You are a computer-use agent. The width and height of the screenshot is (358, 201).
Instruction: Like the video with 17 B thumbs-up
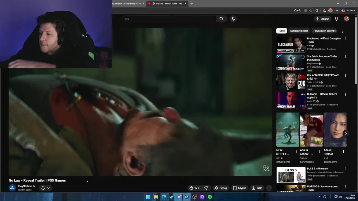coord(194,188)
